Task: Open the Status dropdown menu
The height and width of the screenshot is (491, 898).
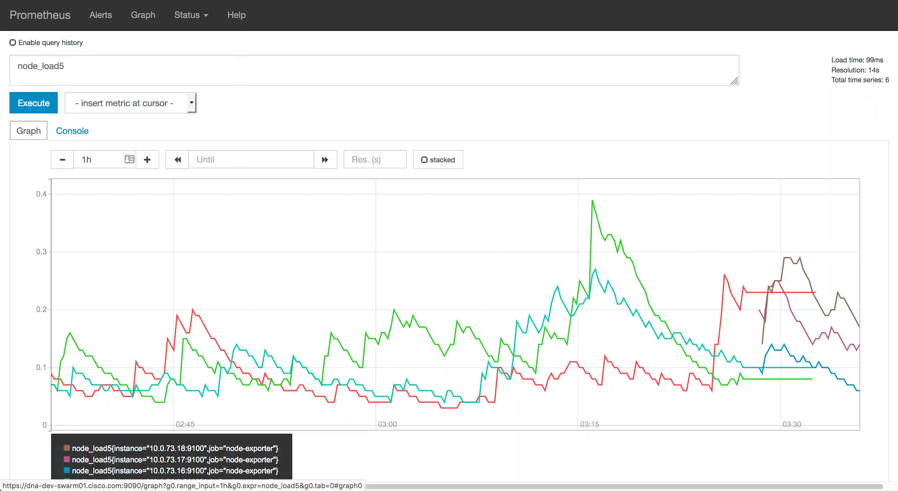Action: pos(191,15)
